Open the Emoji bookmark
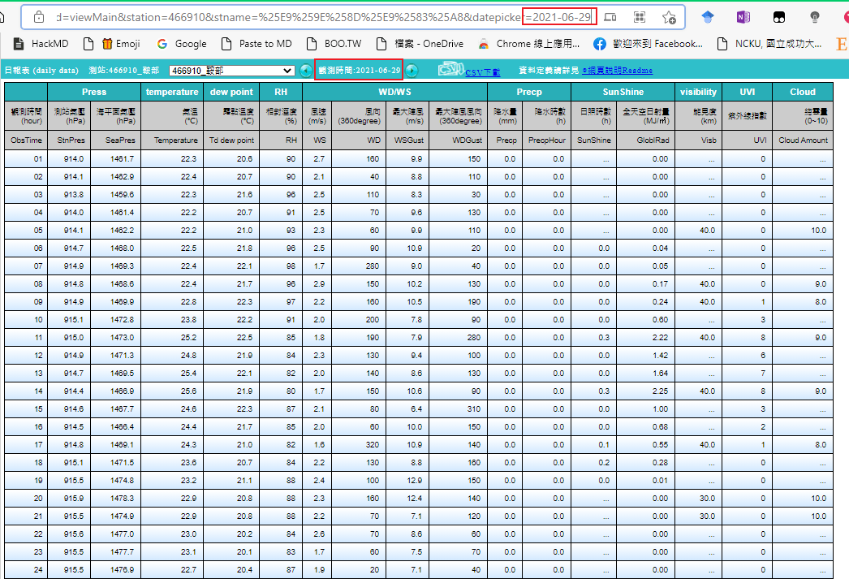 pos(119,44)
